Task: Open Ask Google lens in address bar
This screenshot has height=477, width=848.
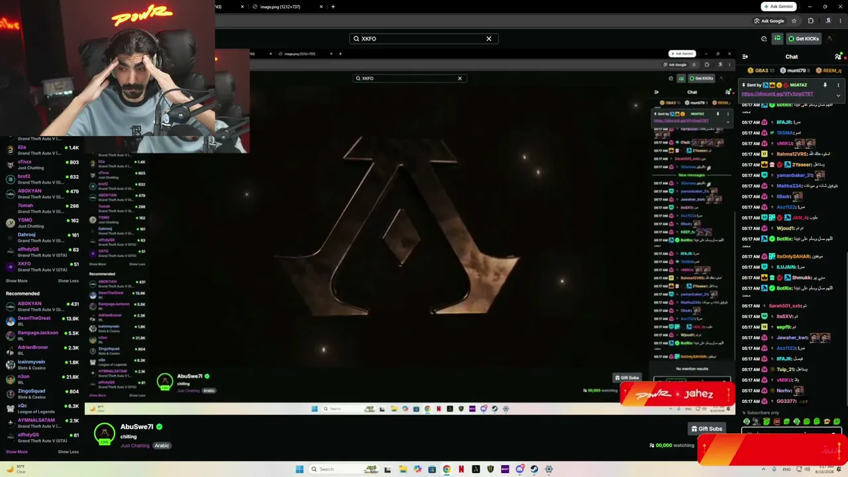Action: 769,21
